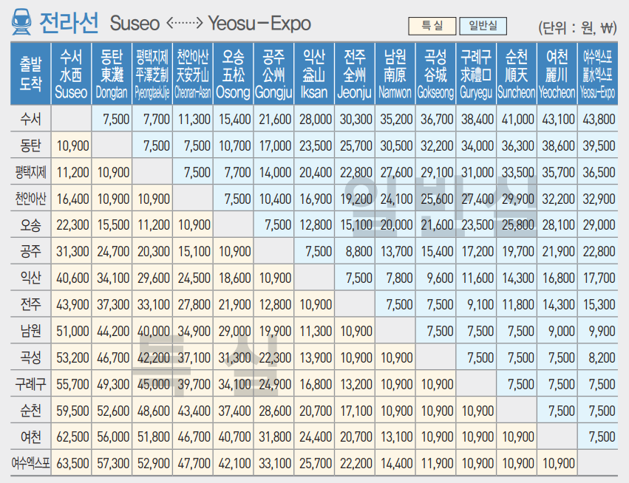Viewport: 629px width, 483px height.
Task: Select the 28,000 fare cell
Action: (x=314, y=119)
